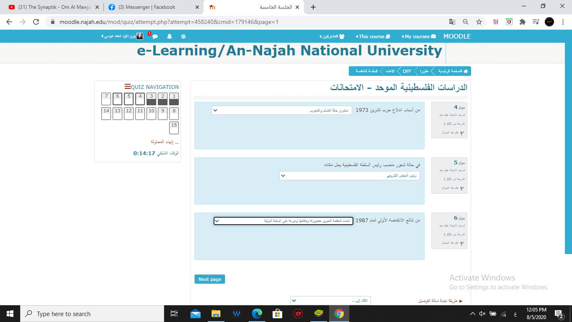Screen dimensions: 572x322
Task: Open the Mail app in taskbar
Action: 195,314
